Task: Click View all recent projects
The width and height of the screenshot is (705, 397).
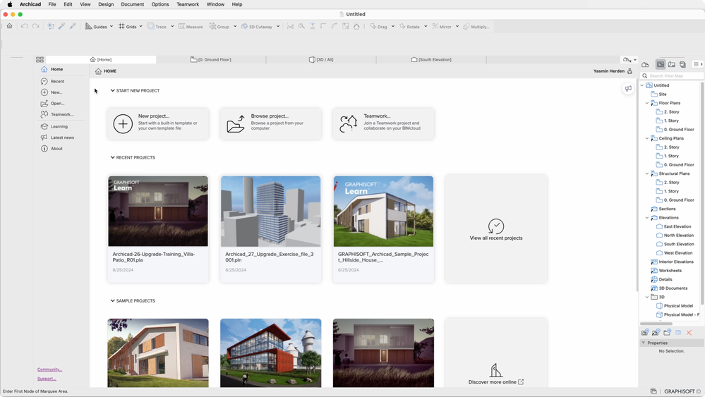Action: [496, 229]
